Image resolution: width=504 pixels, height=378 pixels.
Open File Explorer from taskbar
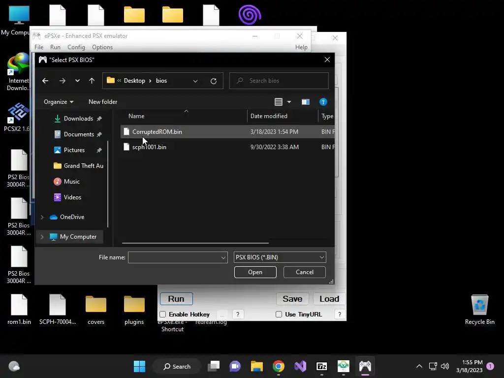(257, 366)
